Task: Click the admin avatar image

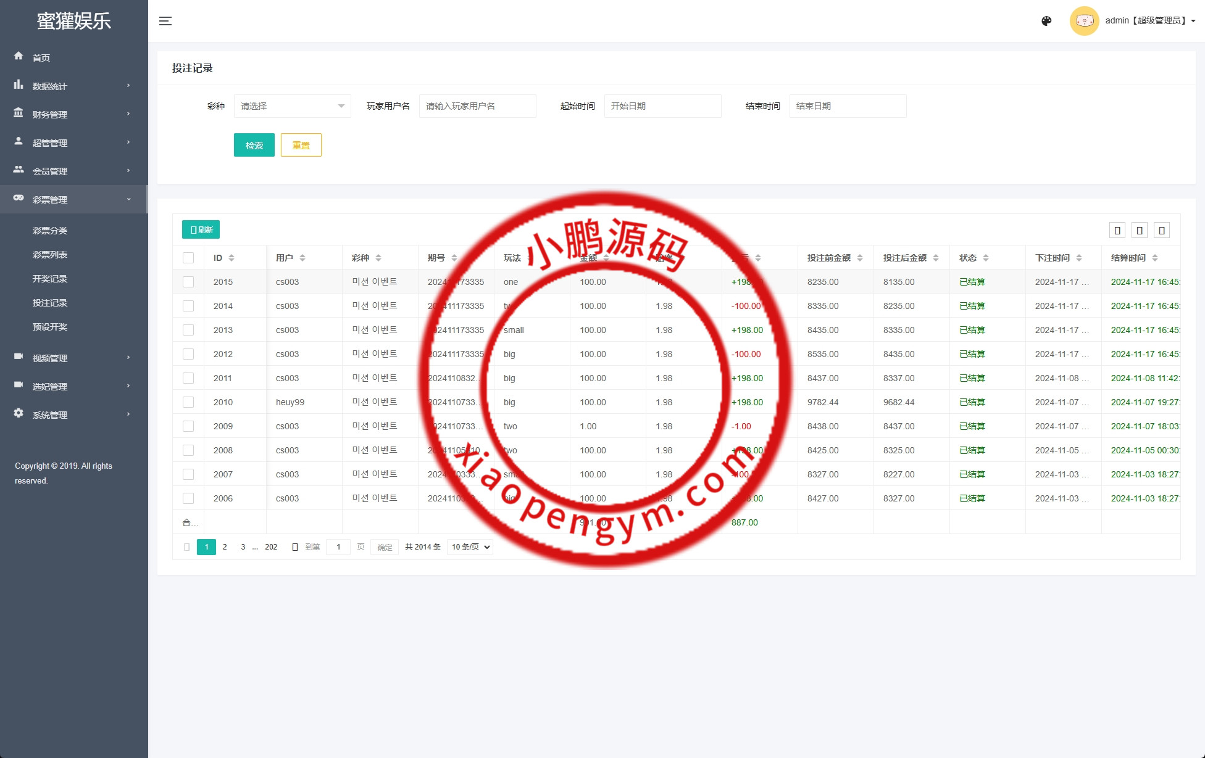Action: tap(1084, 21)
